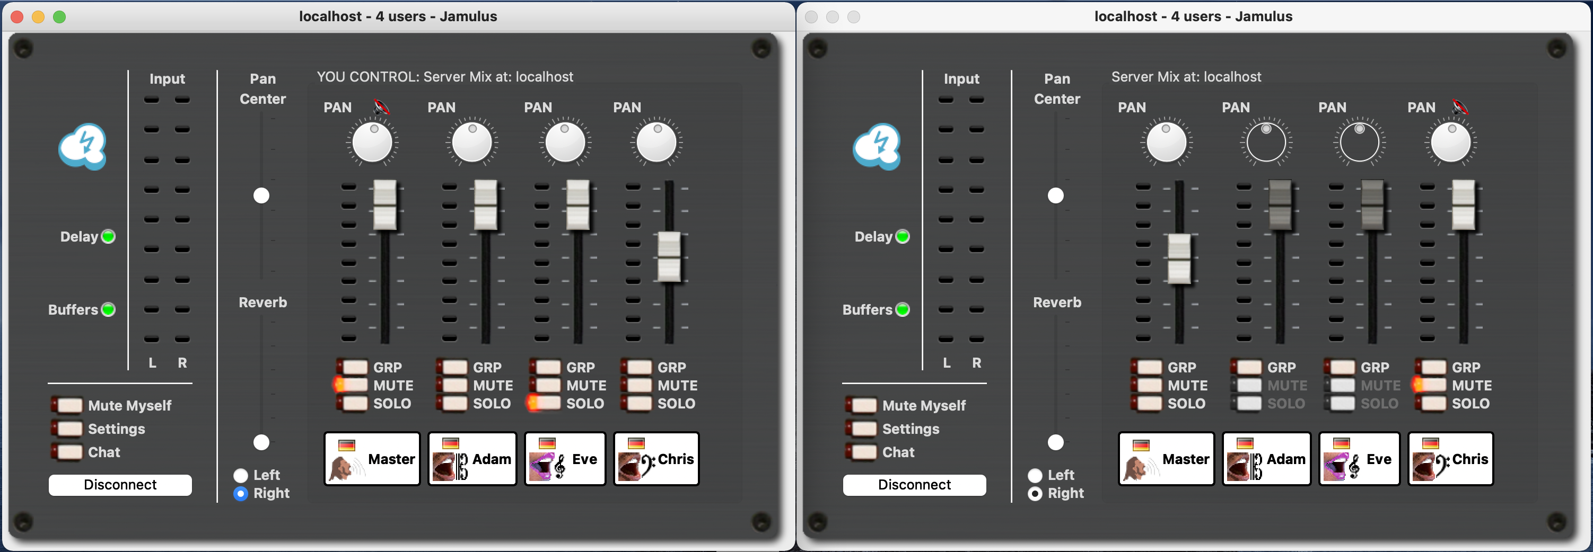Viewport: 1593px width, 552px height.
Task: Click Master's volume fader handle in right window
Action: (1179, 259)
